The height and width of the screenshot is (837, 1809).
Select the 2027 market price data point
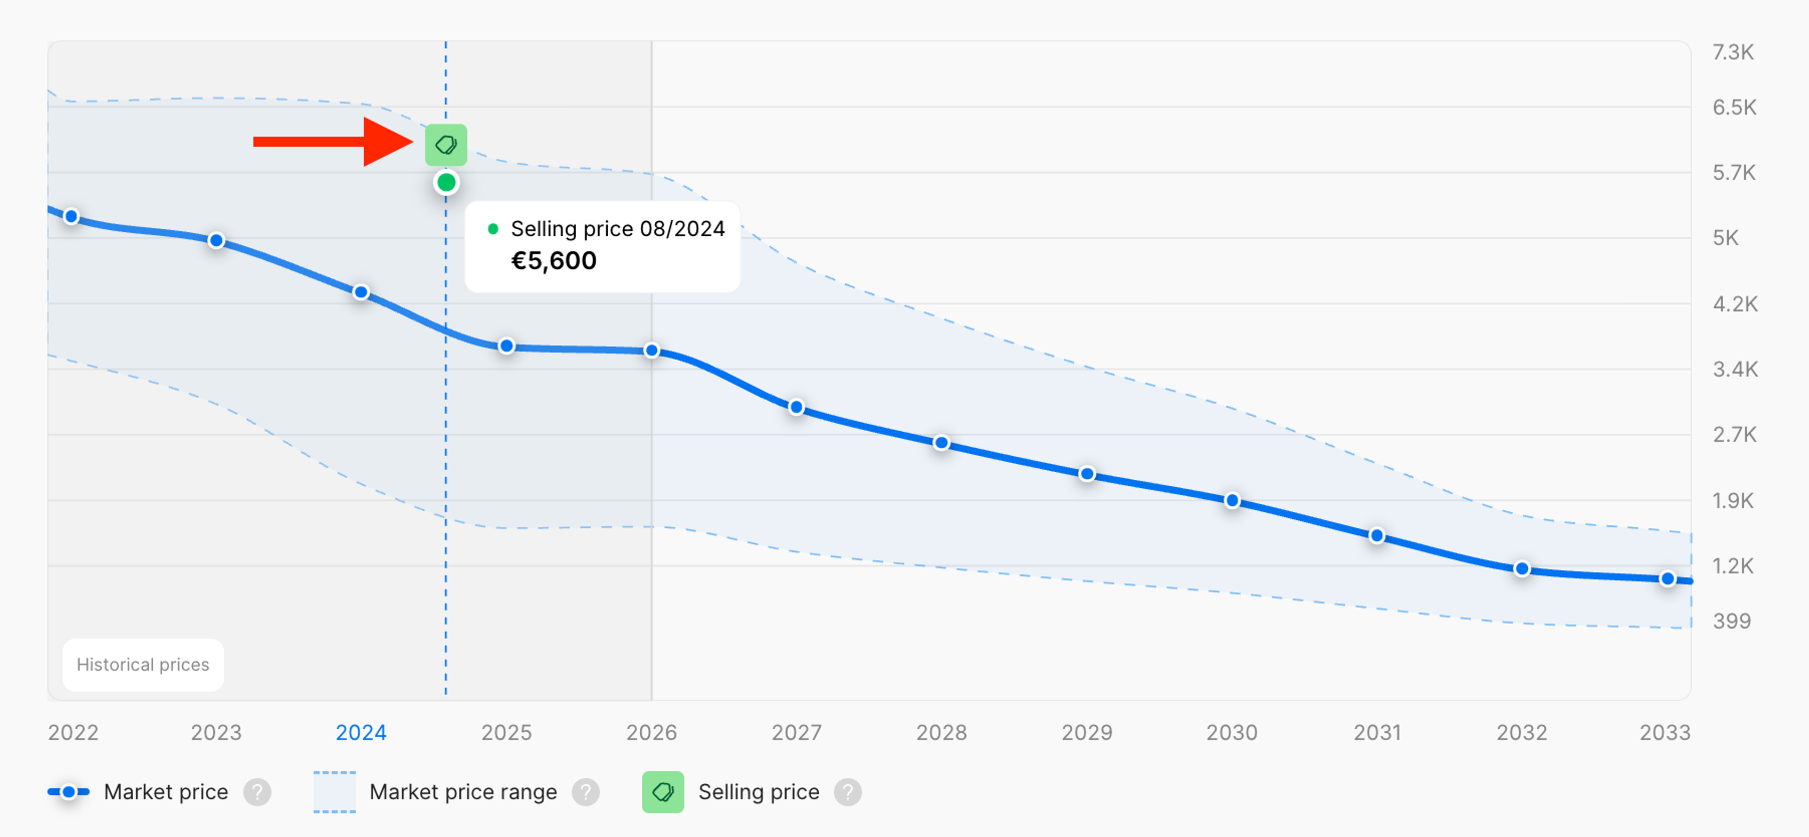click(x=796, y=407)
